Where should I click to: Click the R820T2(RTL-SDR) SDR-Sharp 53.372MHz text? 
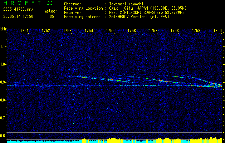point(147,13)
